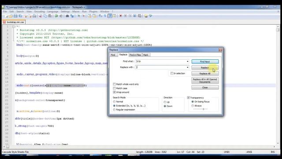Select the bootstrap.min.css document tab
Viewport: 282px width, 159px height.
click(14, 22)
